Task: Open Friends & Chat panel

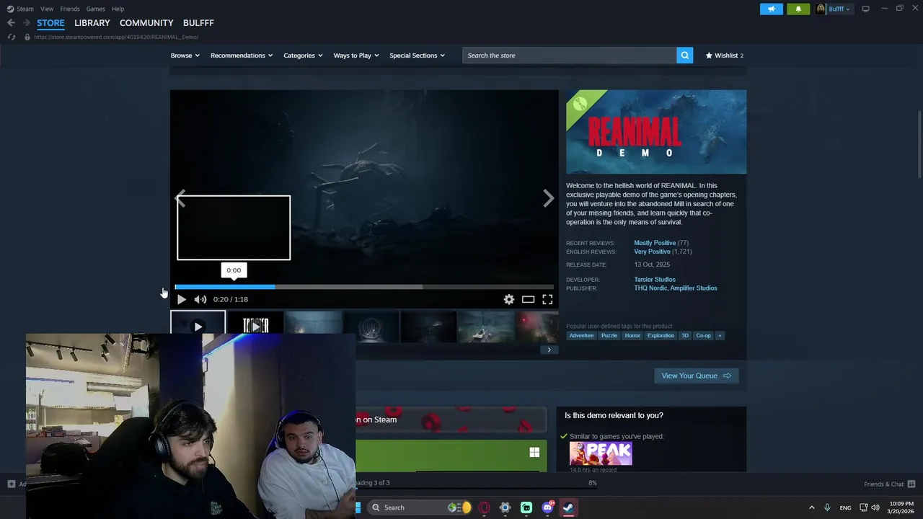Action: pos(890,484)
